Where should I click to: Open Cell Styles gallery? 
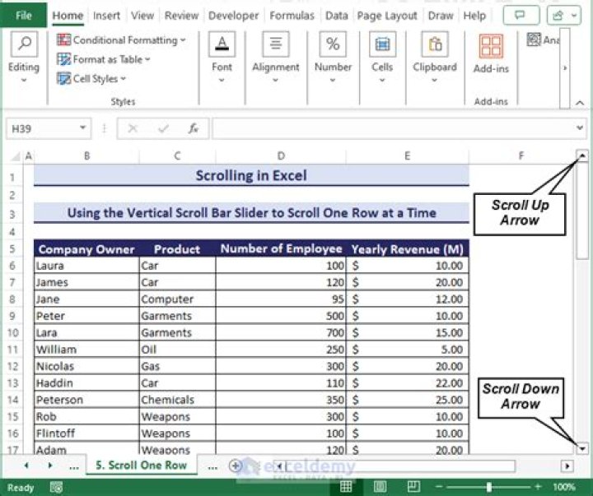pos(91,79)
